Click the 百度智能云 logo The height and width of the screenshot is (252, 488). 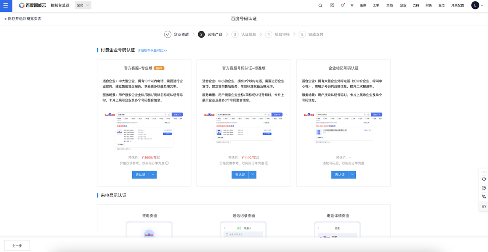tap(32, 5)
